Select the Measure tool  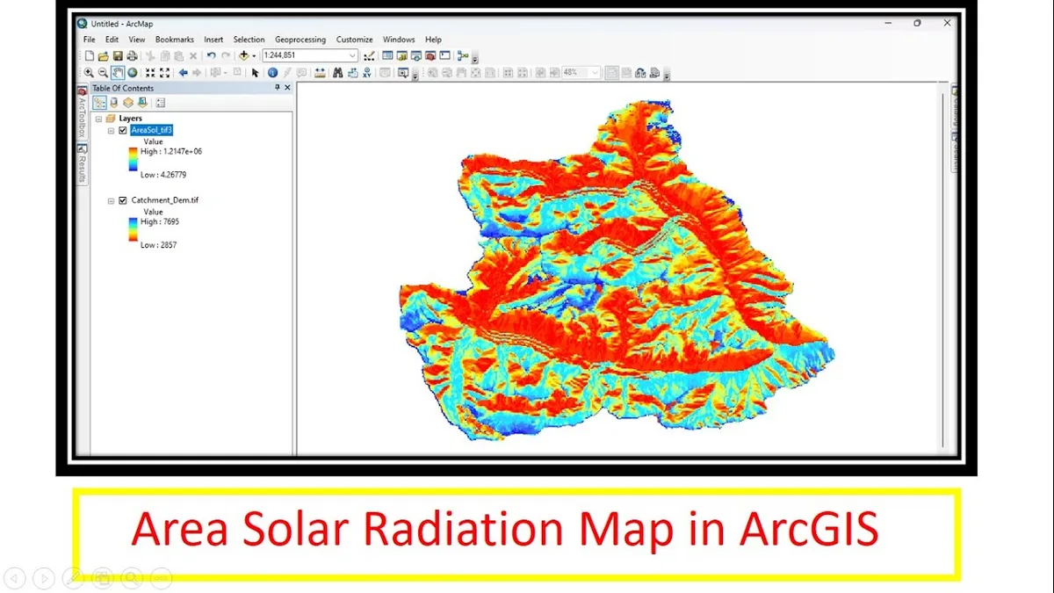pyautogui.click(x=319, y=72)
